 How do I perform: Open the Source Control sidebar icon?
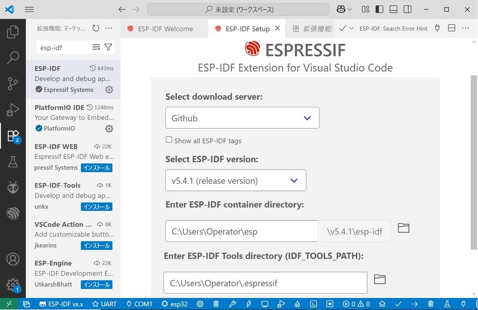click(13, 83)
